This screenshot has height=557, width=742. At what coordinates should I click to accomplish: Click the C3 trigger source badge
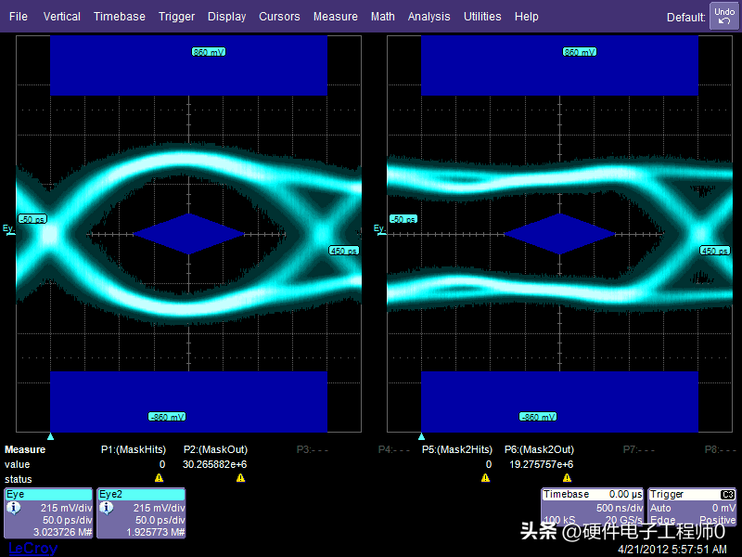pos(728,495)
